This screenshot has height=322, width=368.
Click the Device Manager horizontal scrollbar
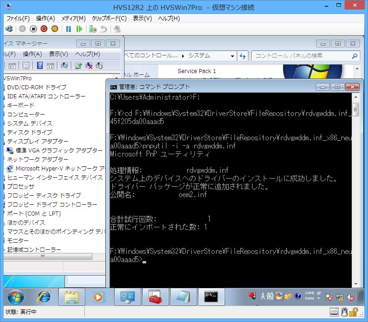pos(48,256)
